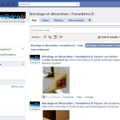Open page name link on boiseries post
The height and width of the screenshot is (120, 120).
click(x=67, y=103)
